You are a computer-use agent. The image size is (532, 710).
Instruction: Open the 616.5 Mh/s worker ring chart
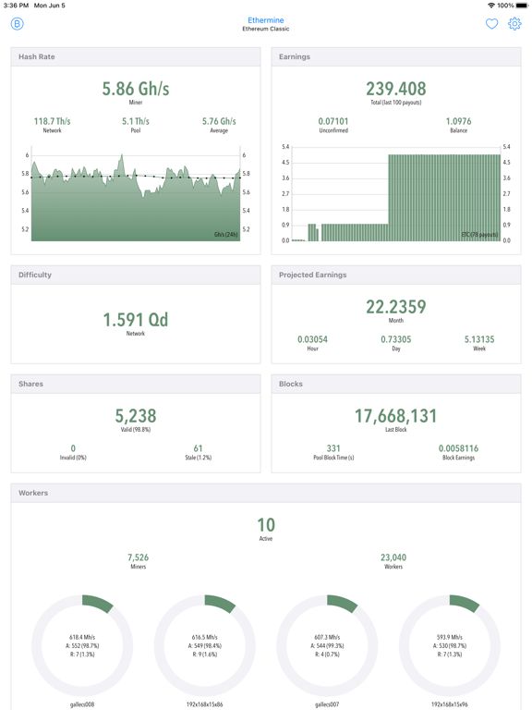point(204,645)
